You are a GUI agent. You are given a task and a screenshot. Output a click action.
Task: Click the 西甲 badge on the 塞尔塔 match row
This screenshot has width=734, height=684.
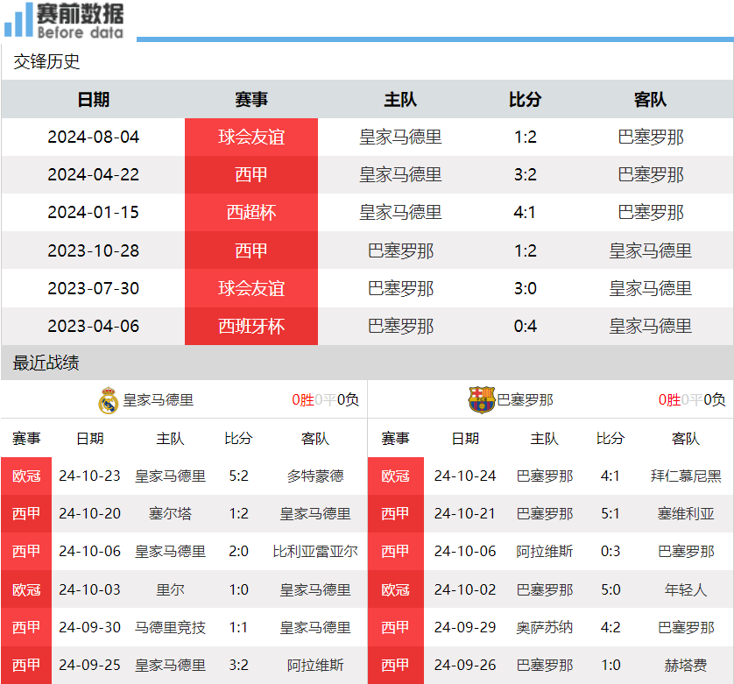(x=26, y=515)
